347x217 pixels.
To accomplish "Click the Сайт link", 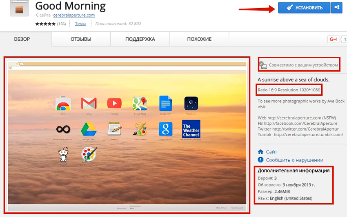I will click(x=271, y=152).
